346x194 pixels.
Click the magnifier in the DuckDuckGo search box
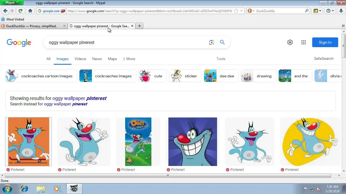307,11
